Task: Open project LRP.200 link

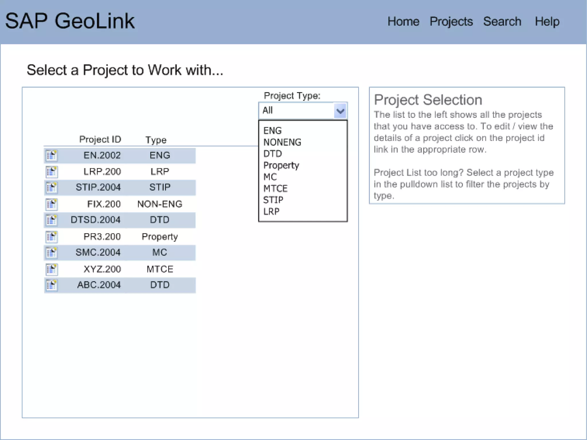Action: [102, 172]
